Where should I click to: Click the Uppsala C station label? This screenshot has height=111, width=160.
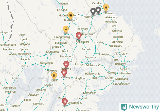point(116,46)
